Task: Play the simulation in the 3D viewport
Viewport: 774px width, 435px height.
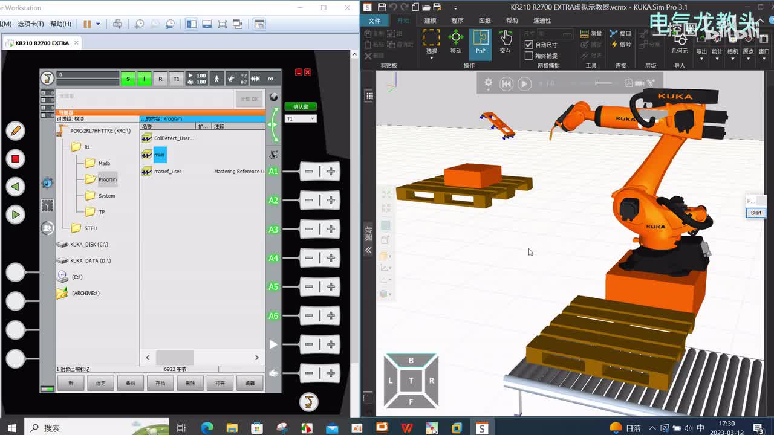Action: [x=524, y=84]
